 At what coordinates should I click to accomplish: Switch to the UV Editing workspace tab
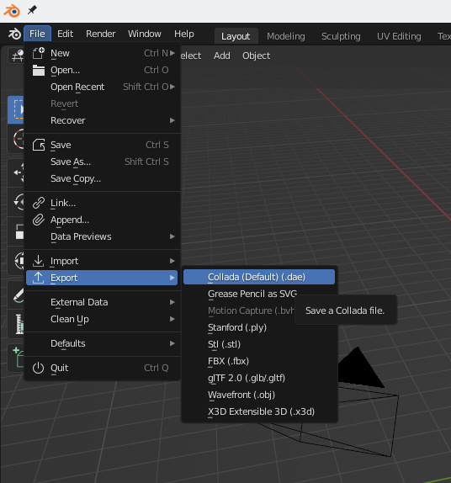pos(399,36)
